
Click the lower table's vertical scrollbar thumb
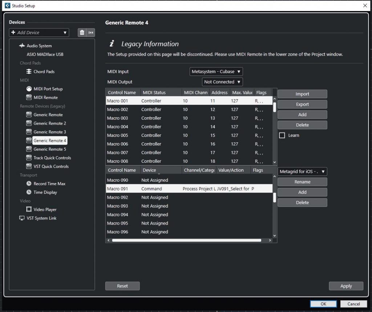click(275, 197)
